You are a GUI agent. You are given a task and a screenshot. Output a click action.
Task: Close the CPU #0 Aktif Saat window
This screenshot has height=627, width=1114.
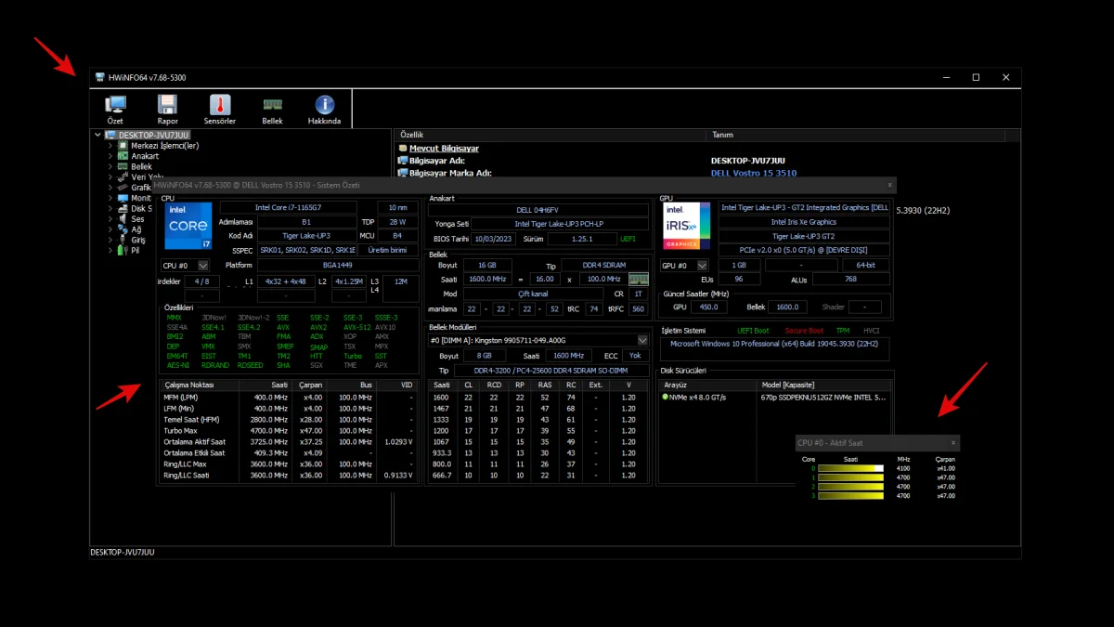(x=952, y=443)
